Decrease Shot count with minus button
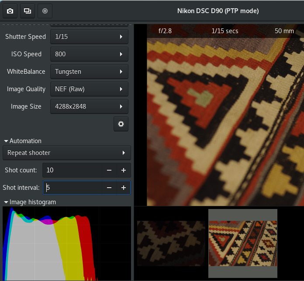 (109, 170)
